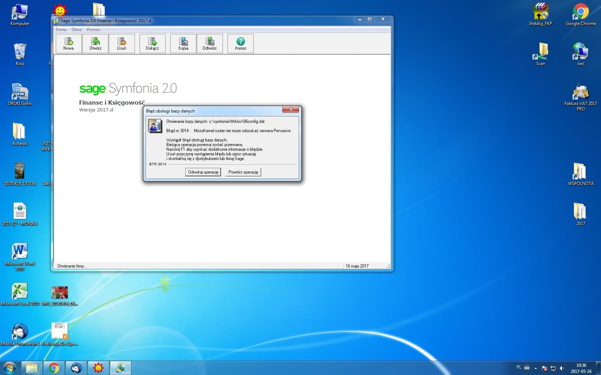Image resolution: width=601 pixels, height=375 pixels.
Task: Open the Firma menu
Action: point(61,30)
